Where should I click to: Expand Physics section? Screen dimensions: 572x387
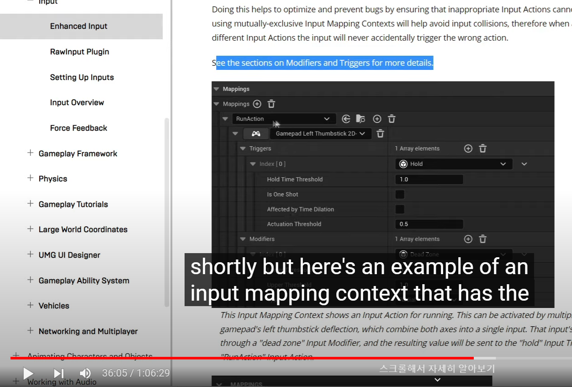pos(30,178)
